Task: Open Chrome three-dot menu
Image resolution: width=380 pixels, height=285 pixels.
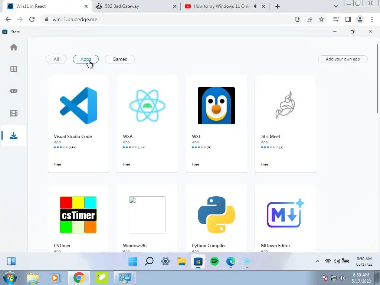Action: point(372,19)
